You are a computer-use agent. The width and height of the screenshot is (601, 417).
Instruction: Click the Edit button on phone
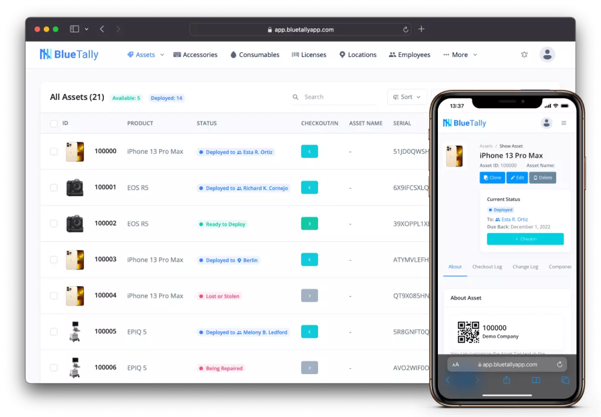click(517, 177)
